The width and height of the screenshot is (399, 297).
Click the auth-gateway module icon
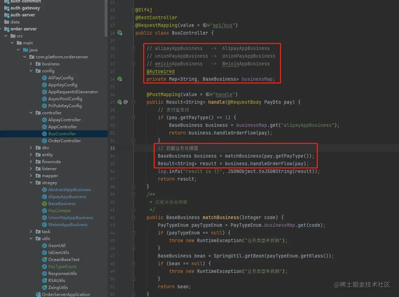(x=7, y=8)
